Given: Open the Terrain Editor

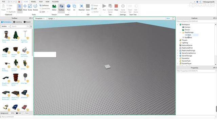Looking at the screenshot, I should point(54,7).
